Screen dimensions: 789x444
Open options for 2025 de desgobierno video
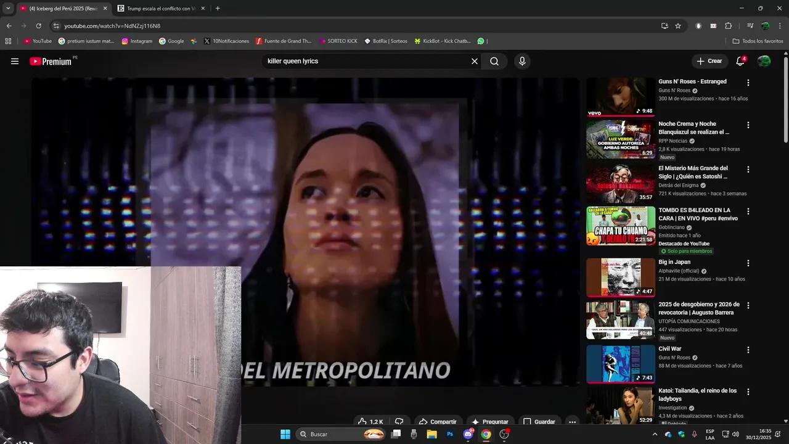tap(748, 305)
